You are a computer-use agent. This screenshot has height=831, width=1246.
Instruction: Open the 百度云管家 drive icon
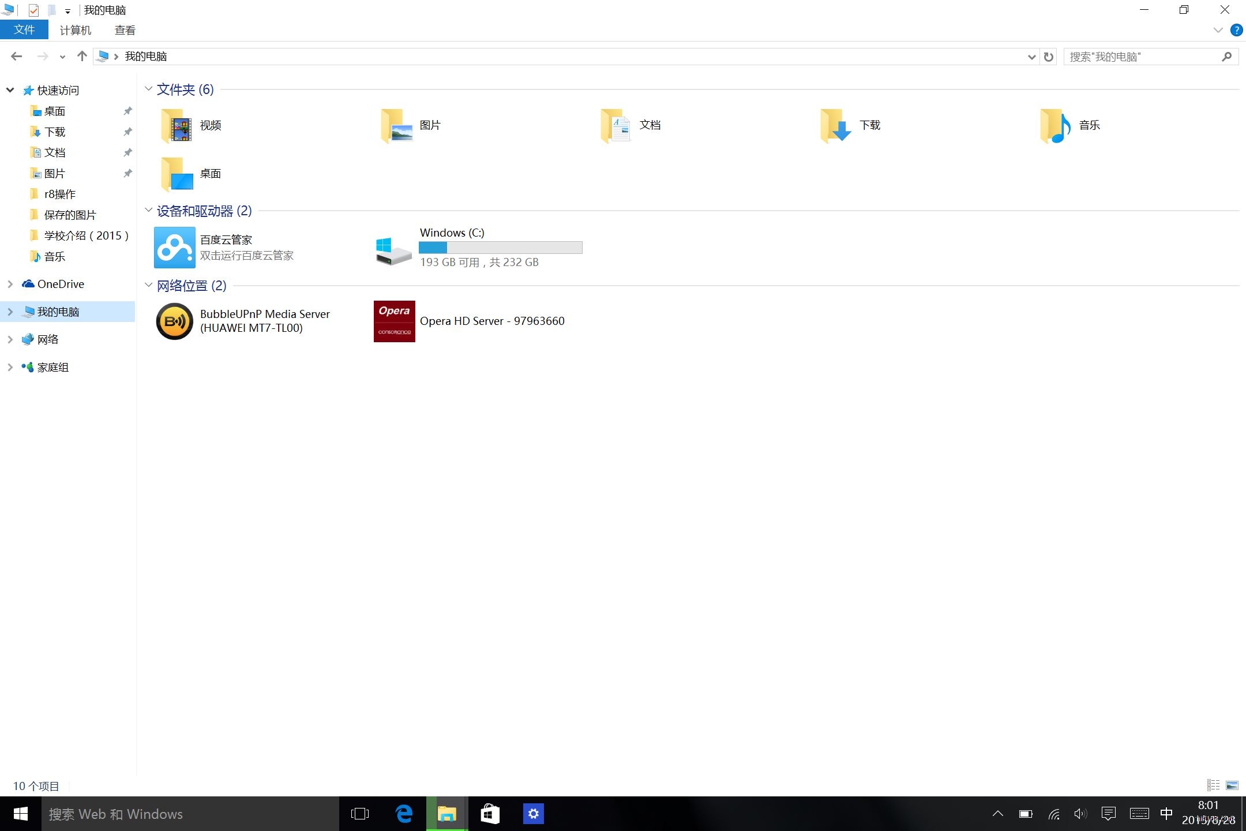pyautogui.click(x=174, y=248)
